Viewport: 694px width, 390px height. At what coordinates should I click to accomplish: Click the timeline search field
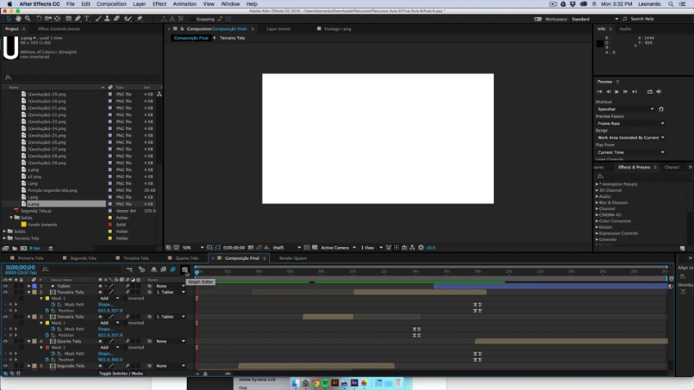[82, 269]
